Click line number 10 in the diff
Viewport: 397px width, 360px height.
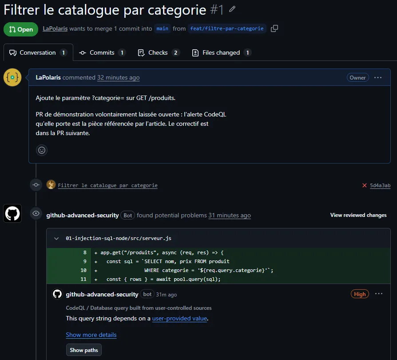point(83,270)
